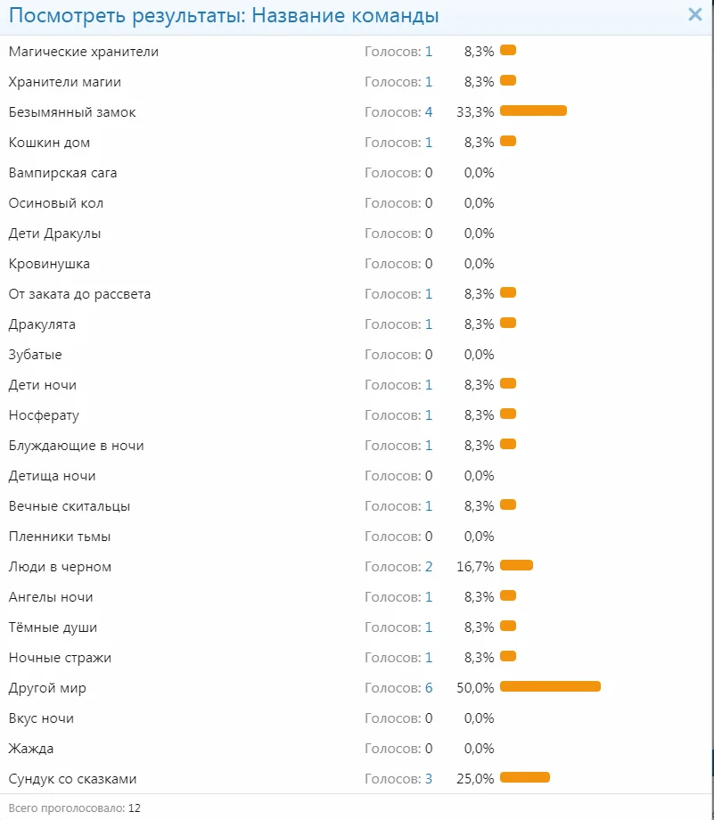This screenshot has width=714, height=820.
Task: Show the six voters for Другой мир
Action: [429, 688]
